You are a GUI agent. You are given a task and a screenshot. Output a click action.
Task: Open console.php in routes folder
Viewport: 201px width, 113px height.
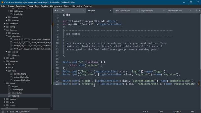coord(17,93)
